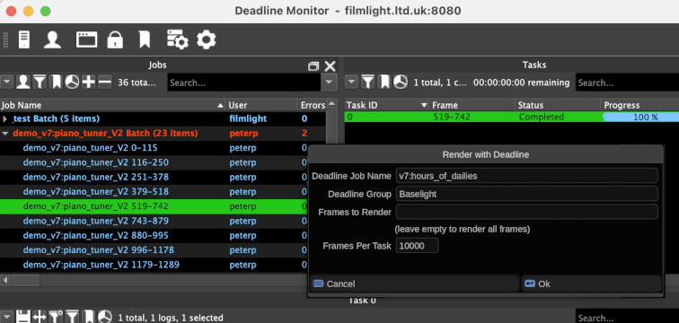
Task: Click the quick-filter funnel icon with dot in bottom toolbar
Action: [56, 317]
